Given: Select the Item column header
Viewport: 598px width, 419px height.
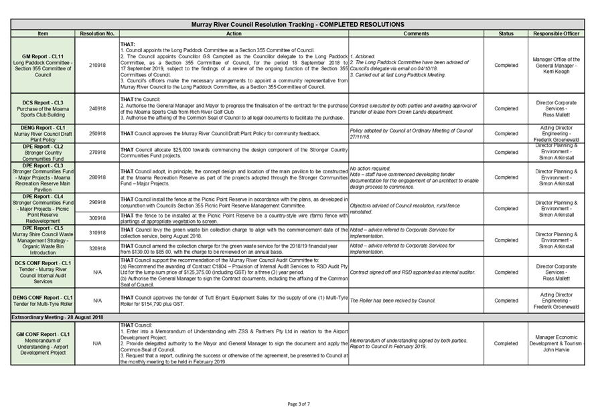Looking at the screenshot, I should 43,33.
